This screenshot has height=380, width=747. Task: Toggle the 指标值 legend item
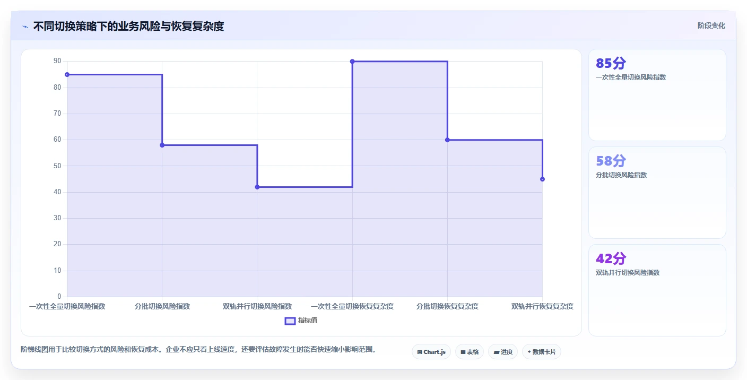tap(301, 321)
